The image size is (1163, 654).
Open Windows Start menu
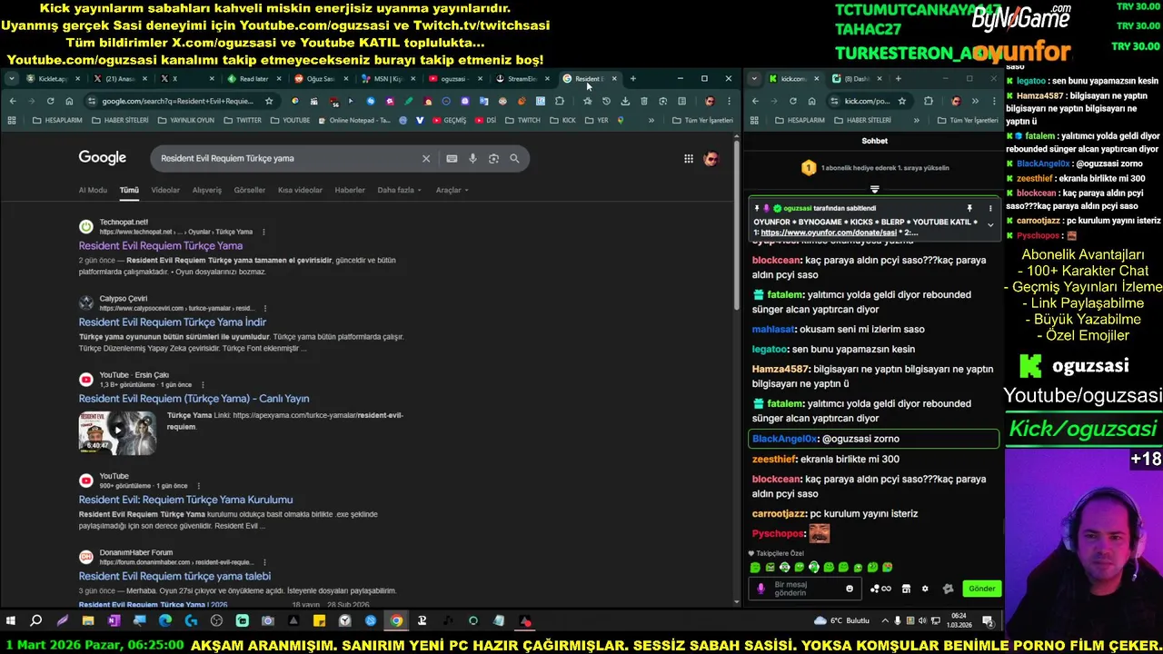point(10,621)
